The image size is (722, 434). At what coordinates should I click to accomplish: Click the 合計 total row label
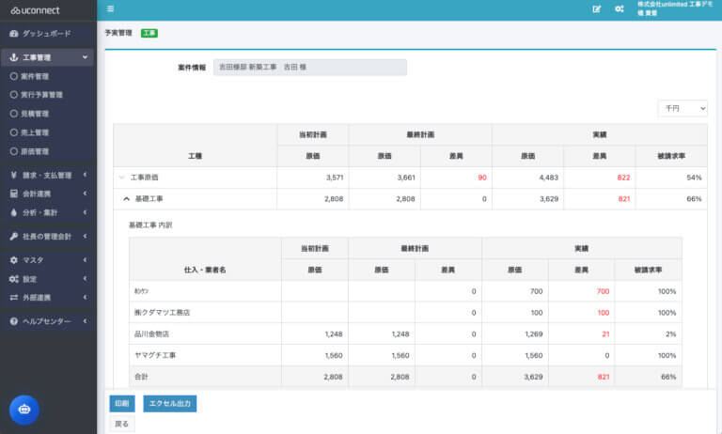(141, 377)
